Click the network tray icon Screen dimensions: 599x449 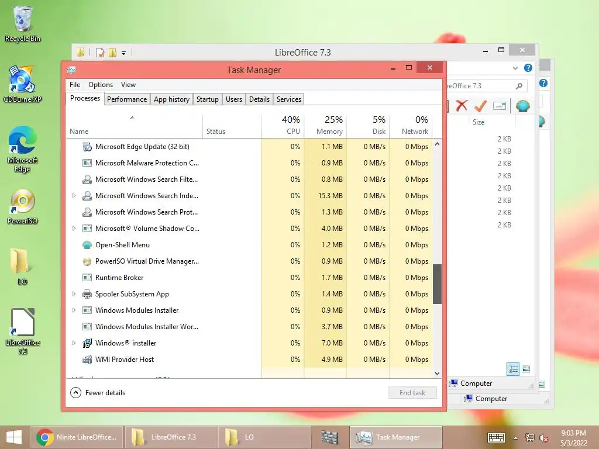pyautogui.click(x=529, y=437)
